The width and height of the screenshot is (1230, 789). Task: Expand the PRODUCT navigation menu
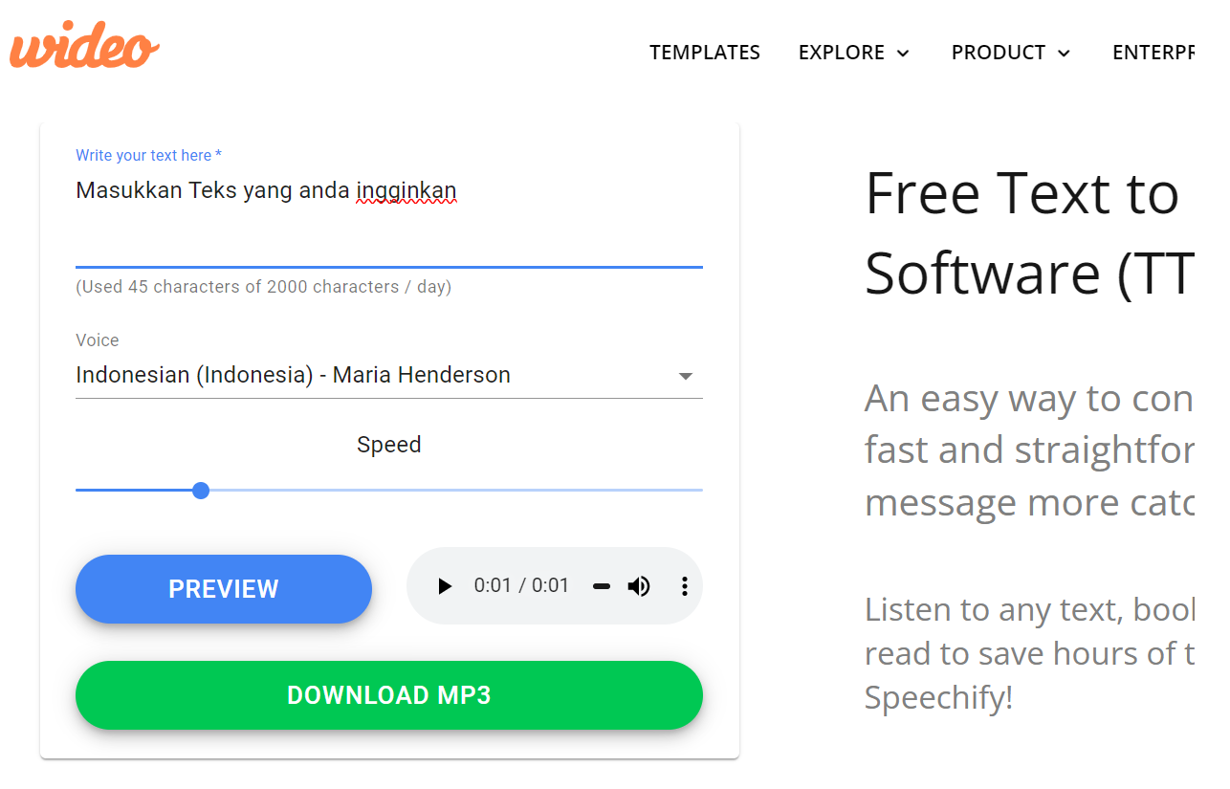coord(998,53)
